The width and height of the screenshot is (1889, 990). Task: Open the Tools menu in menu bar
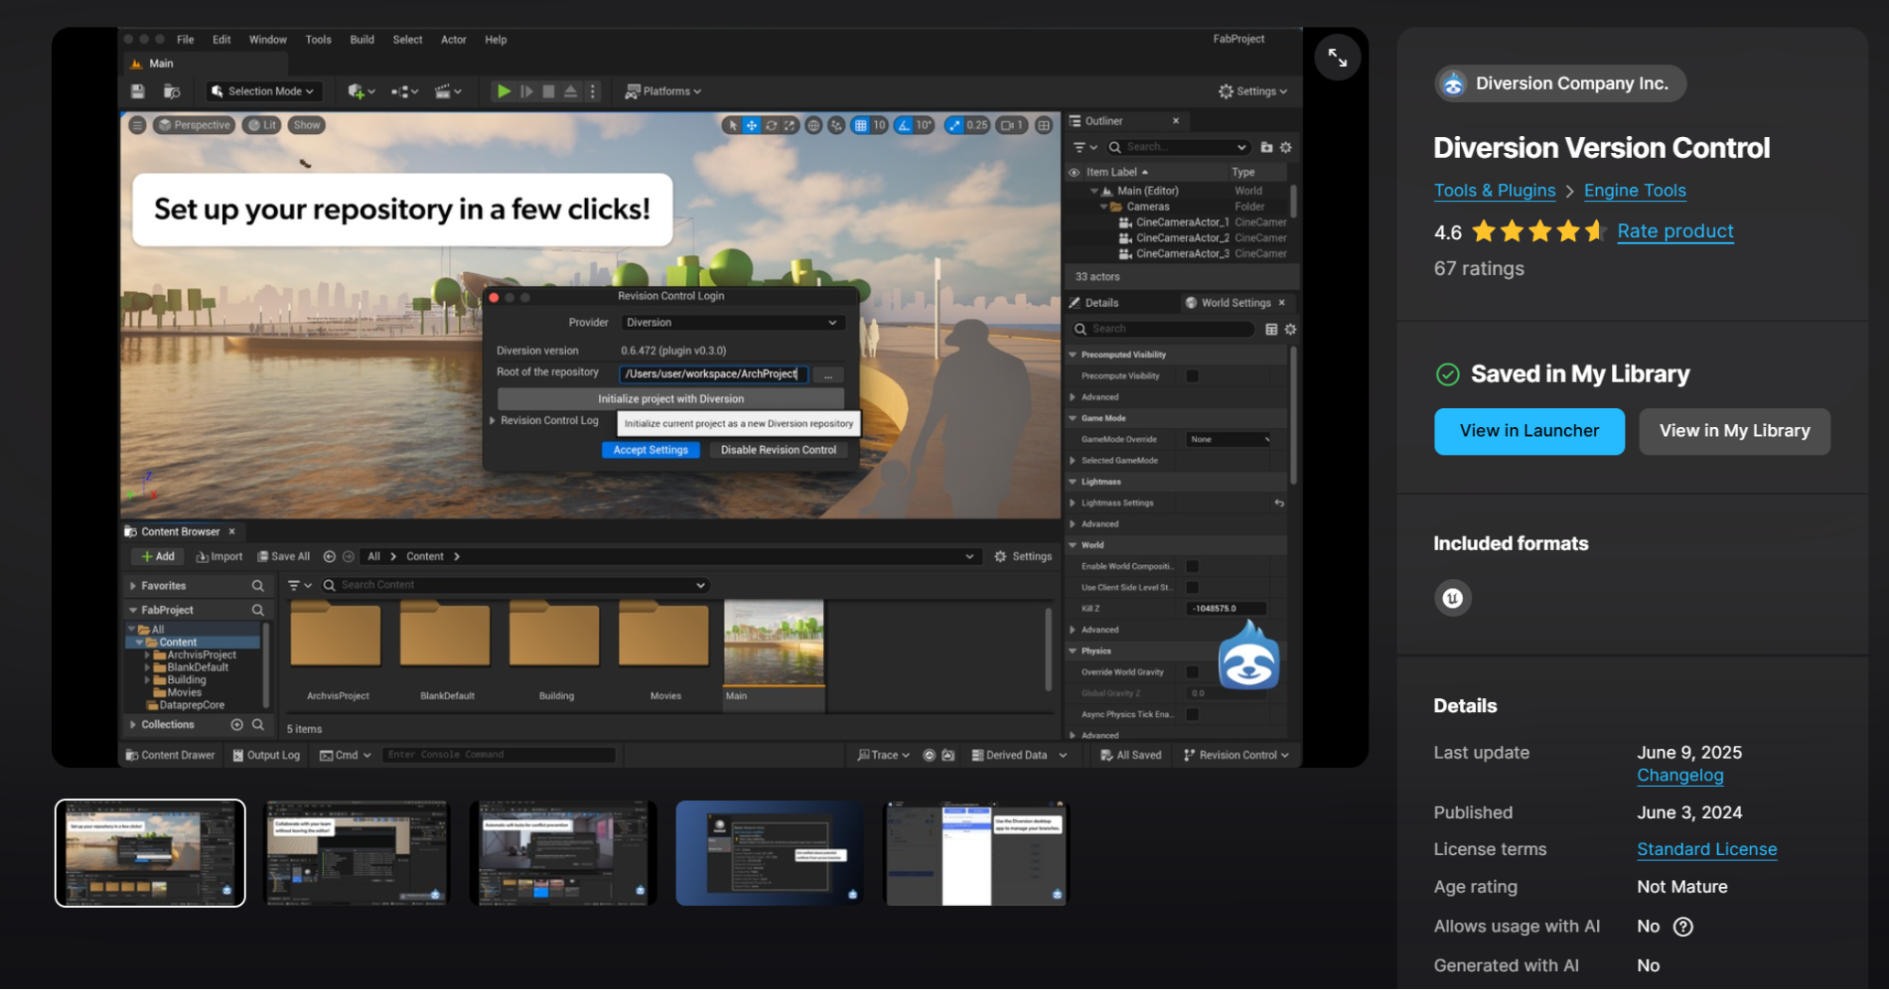(x=318, y=40)
